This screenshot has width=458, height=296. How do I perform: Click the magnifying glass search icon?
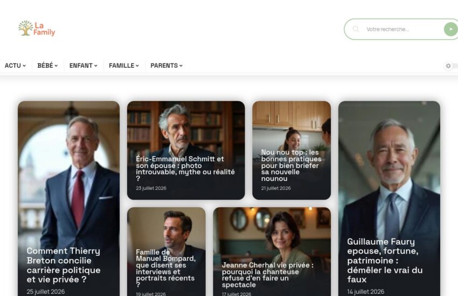pos(356,29)
